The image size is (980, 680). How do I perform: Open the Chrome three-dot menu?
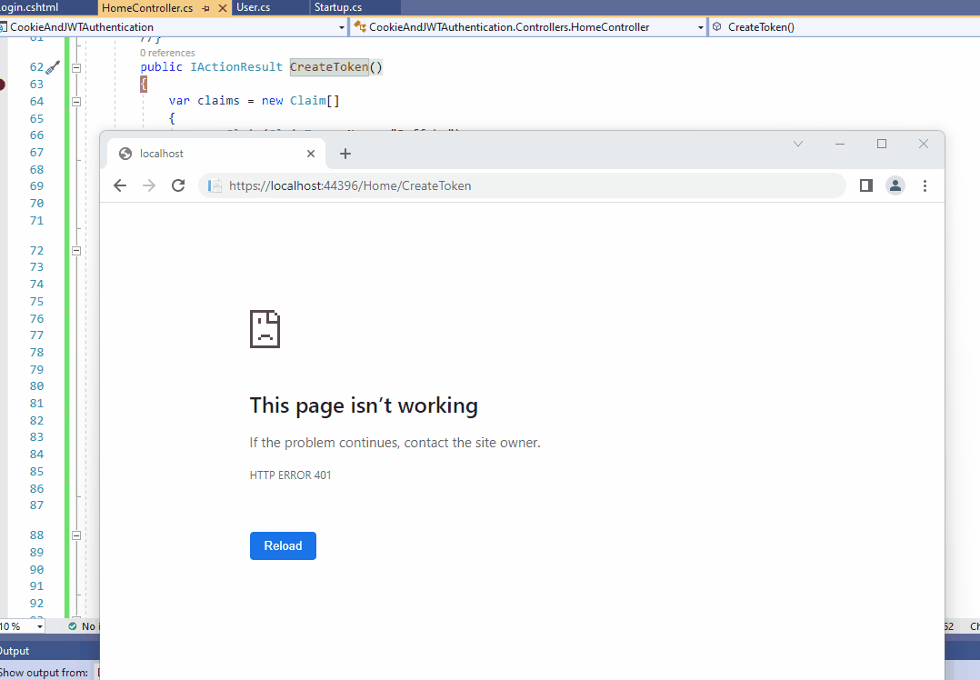click(x=925, y=185)
